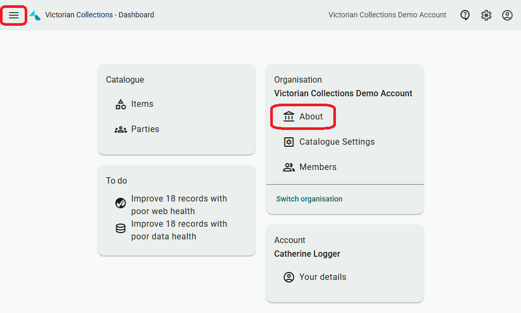Click bold Victorian Collections Demo Account name

click(x=343, y=94)
